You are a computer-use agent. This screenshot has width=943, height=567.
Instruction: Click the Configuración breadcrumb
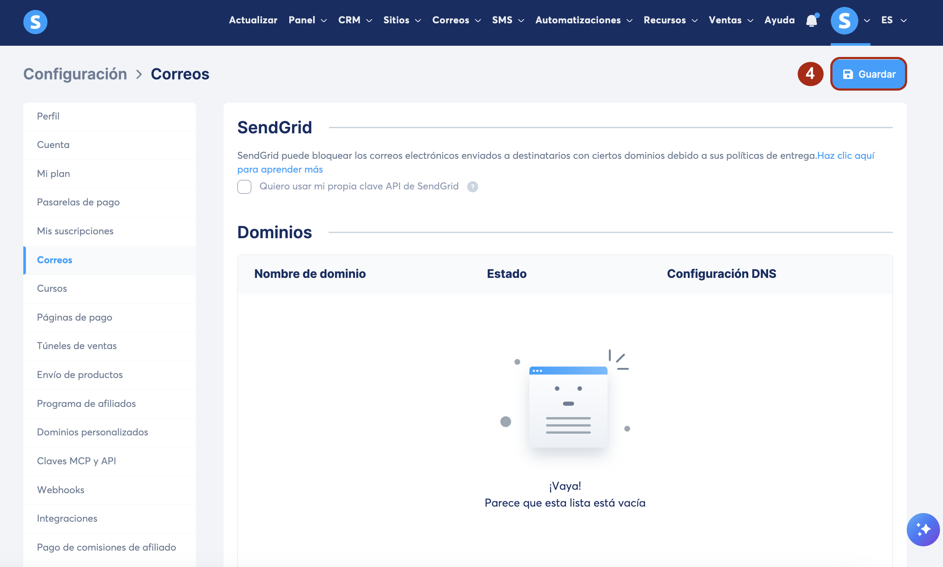pos(75,74)
